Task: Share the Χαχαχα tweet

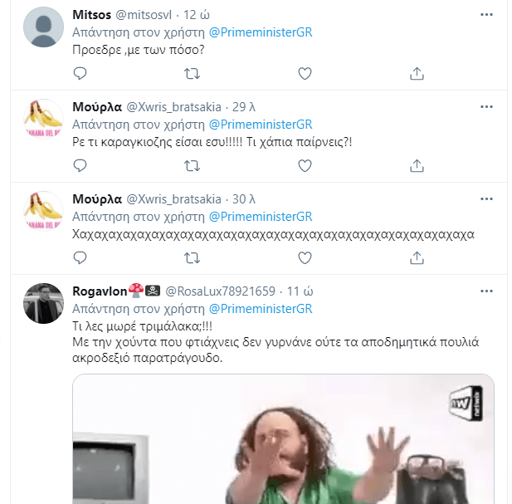Action: point(417,257)
